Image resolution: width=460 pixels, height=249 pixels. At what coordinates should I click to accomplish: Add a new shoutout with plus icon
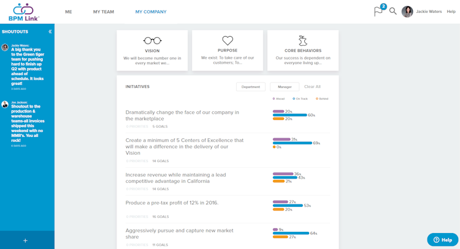click(x=25, y=240)
